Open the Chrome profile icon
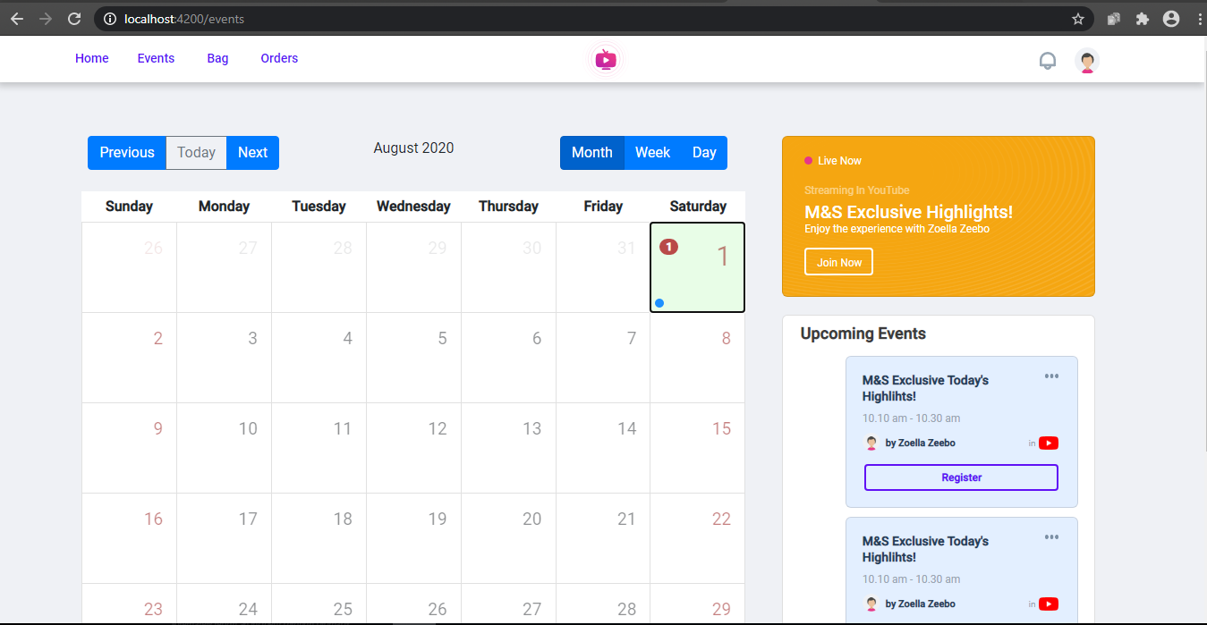This screenshot has height=625, width=1207. coord(1171,18)
